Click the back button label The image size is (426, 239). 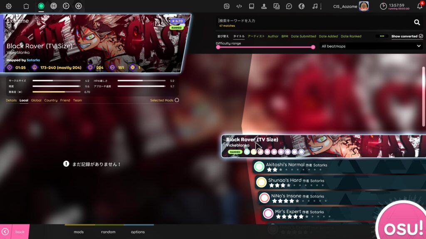coord(20,232)
